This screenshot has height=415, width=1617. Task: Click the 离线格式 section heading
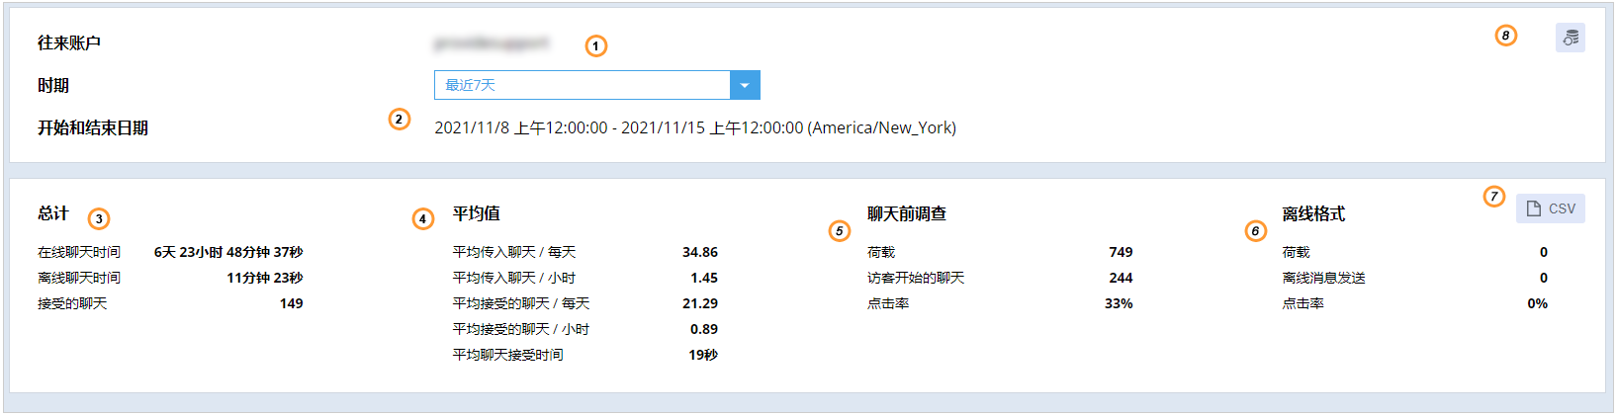[x=1312, y=214]
